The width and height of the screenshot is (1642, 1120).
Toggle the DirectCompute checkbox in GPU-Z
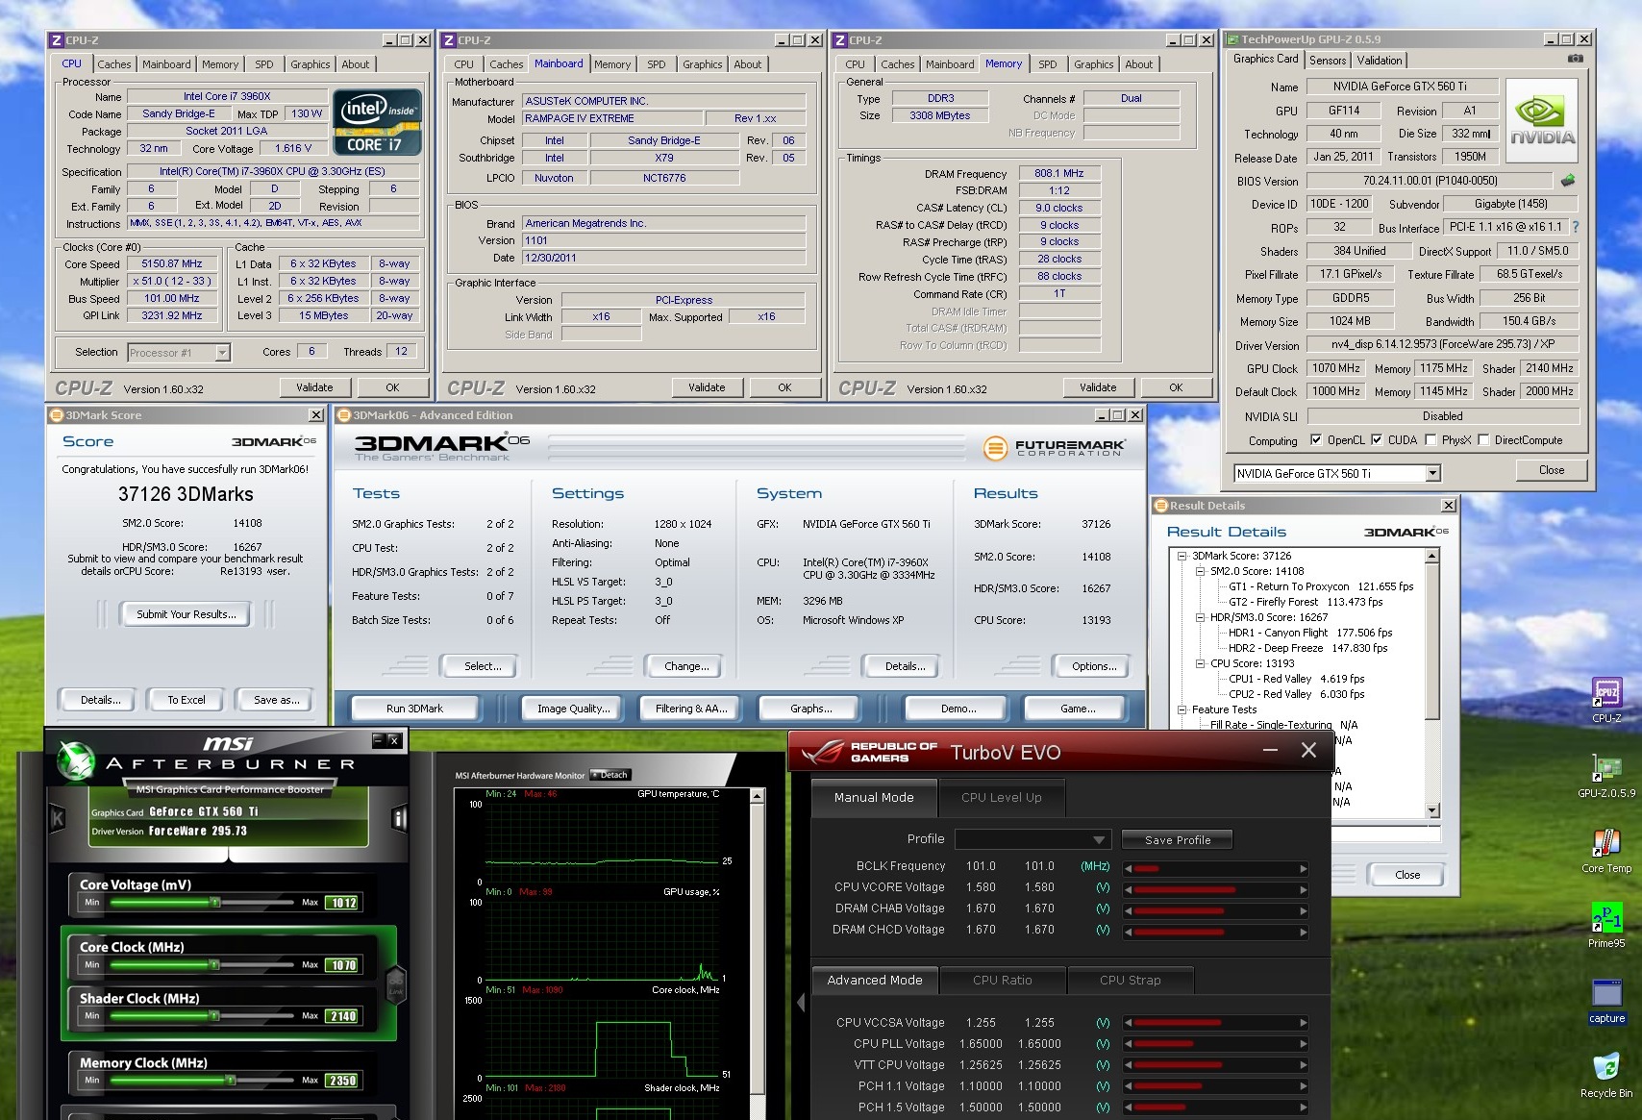tap(1483, 440)
